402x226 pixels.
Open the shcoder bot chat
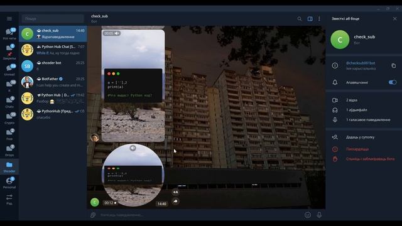coord(53,66)
